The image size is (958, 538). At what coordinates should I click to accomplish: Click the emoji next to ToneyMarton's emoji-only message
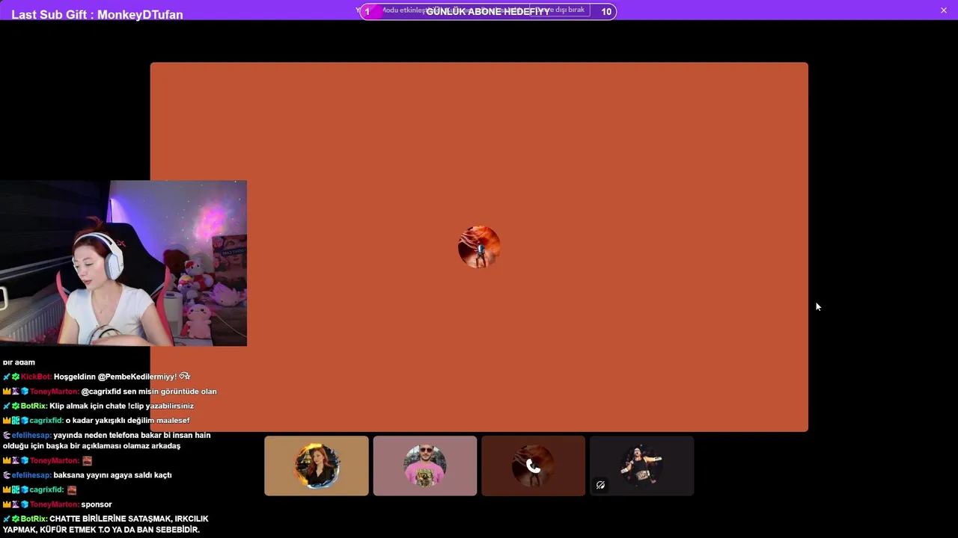point(87,461)
